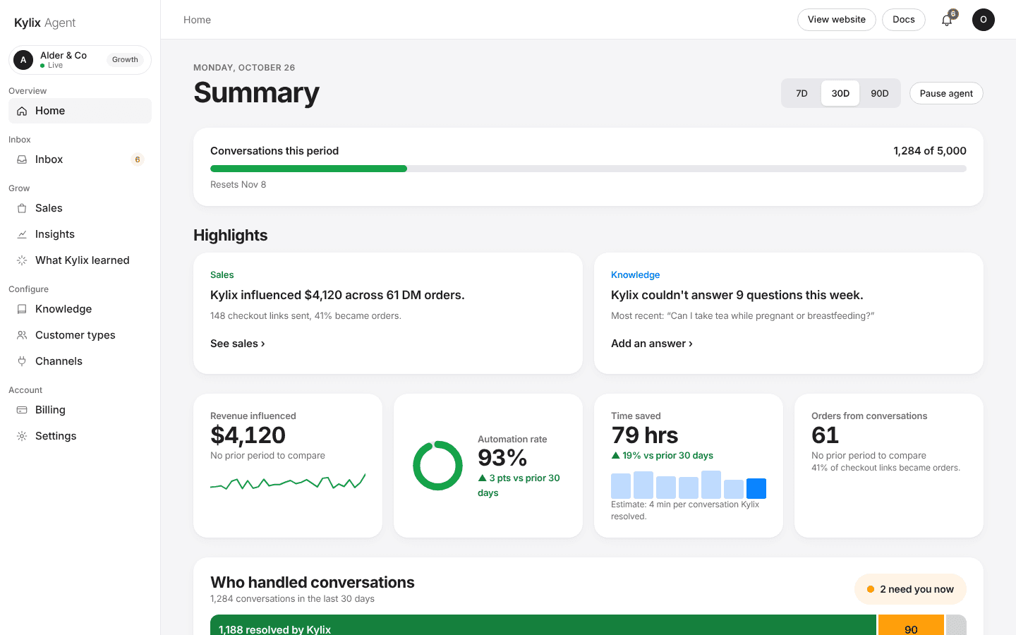This screenshot has height=635, width=1016.
Task: Follow the Add an answer link
Action: tap(652, 344)
